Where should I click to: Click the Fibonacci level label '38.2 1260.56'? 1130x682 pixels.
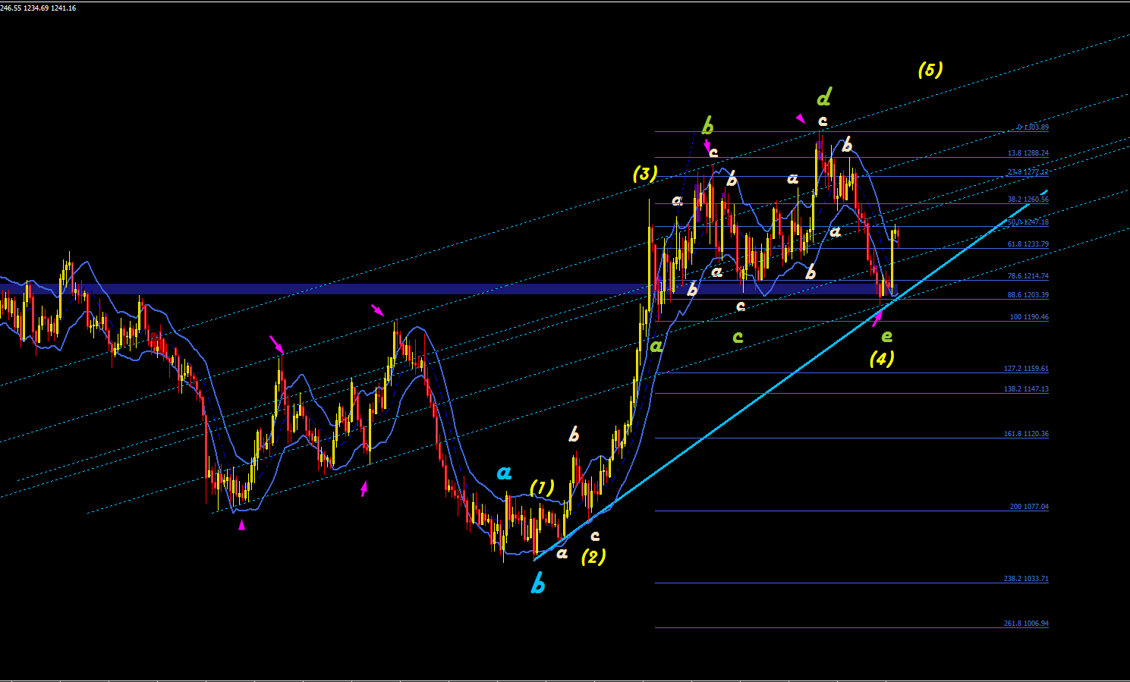coord(1028,200)
